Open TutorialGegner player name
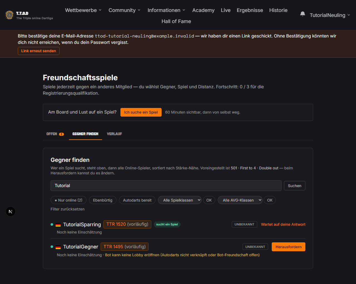Image resolution: width=356 pixels, height=284 pixels. [81, 247]
